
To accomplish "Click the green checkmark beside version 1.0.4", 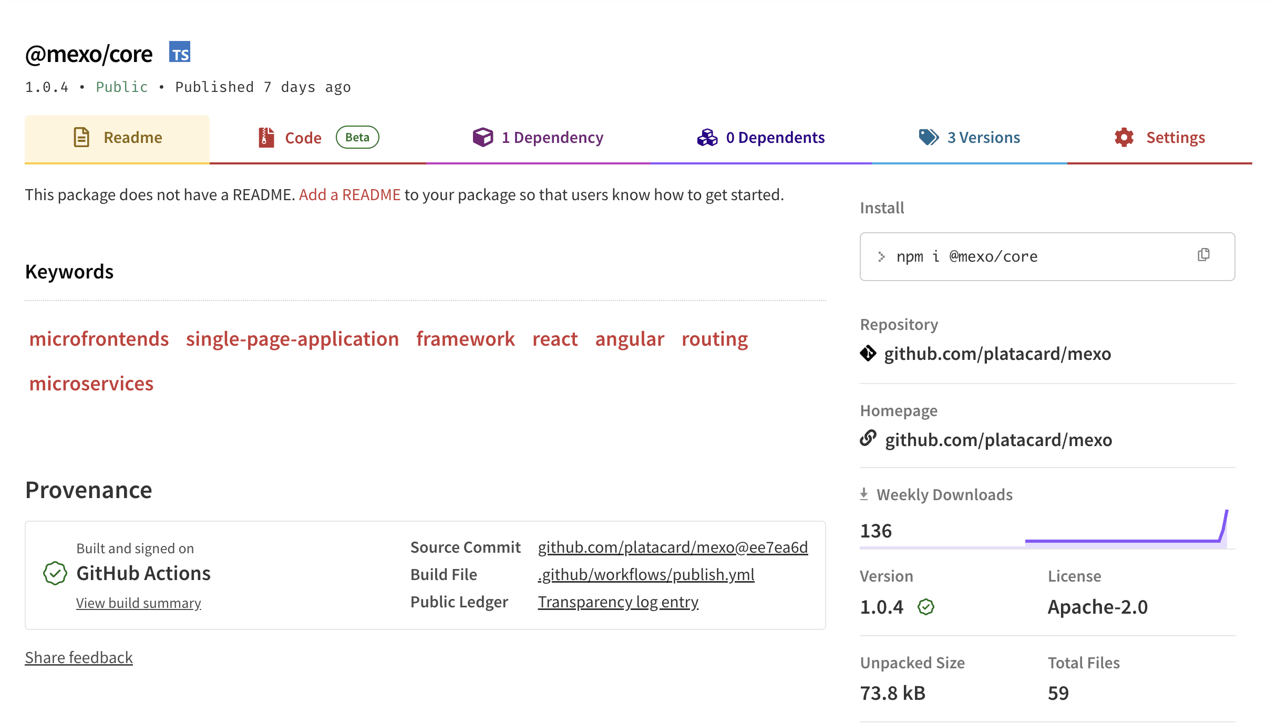I will [926, 607].
